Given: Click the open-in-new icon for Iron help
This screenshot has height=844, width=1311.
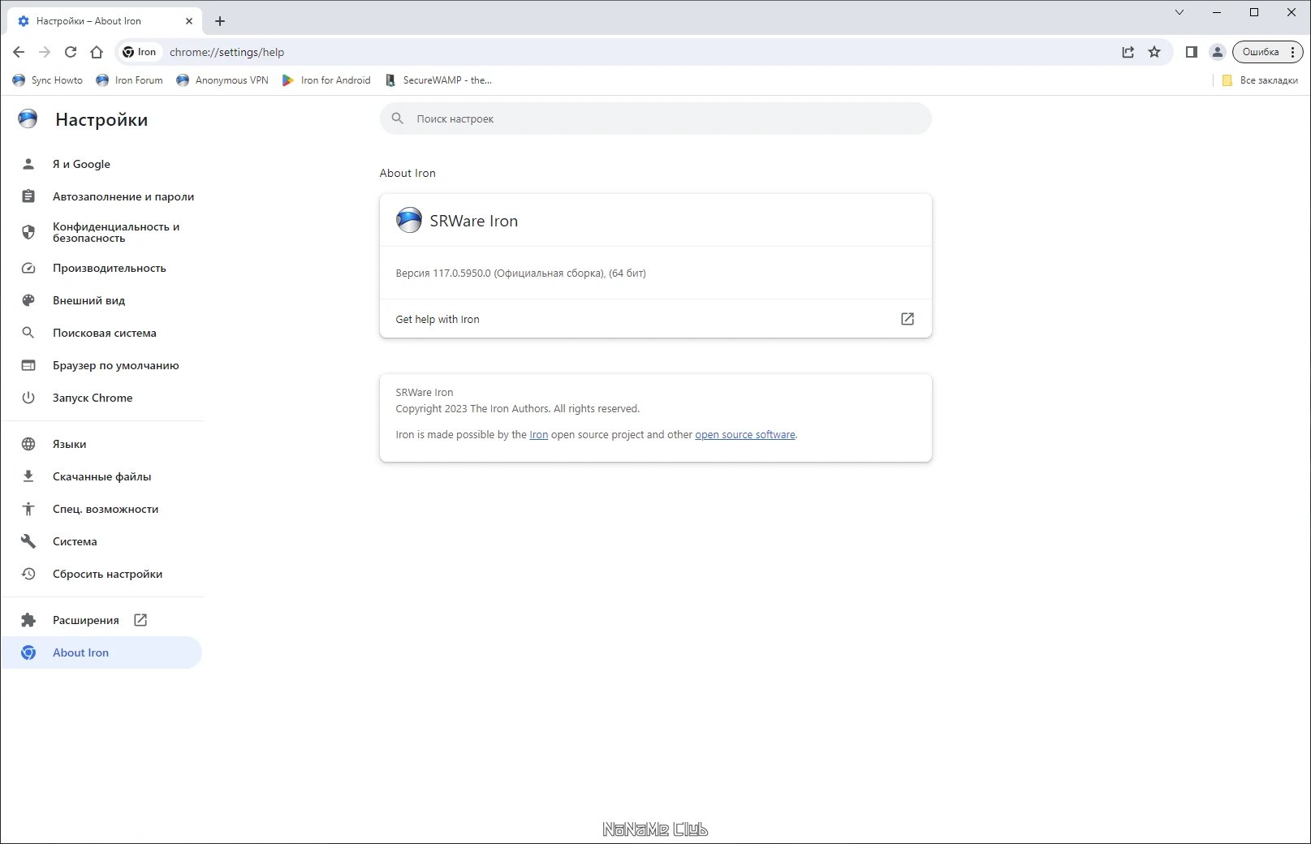Looking at the screenshot, I should click(908, 319).
